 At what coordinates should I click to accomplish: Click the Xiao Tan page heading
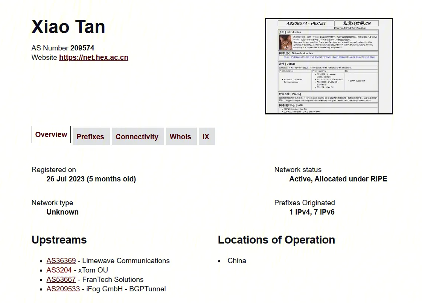click(68, 27)
